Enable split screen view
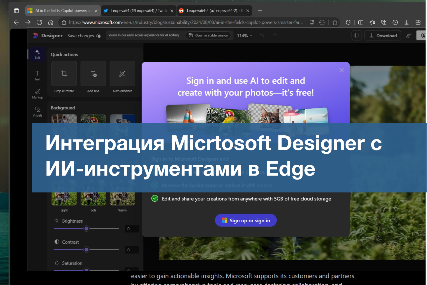Image resolution: width=427 pixels, height=285 pixels. click(x=361, y=22)
